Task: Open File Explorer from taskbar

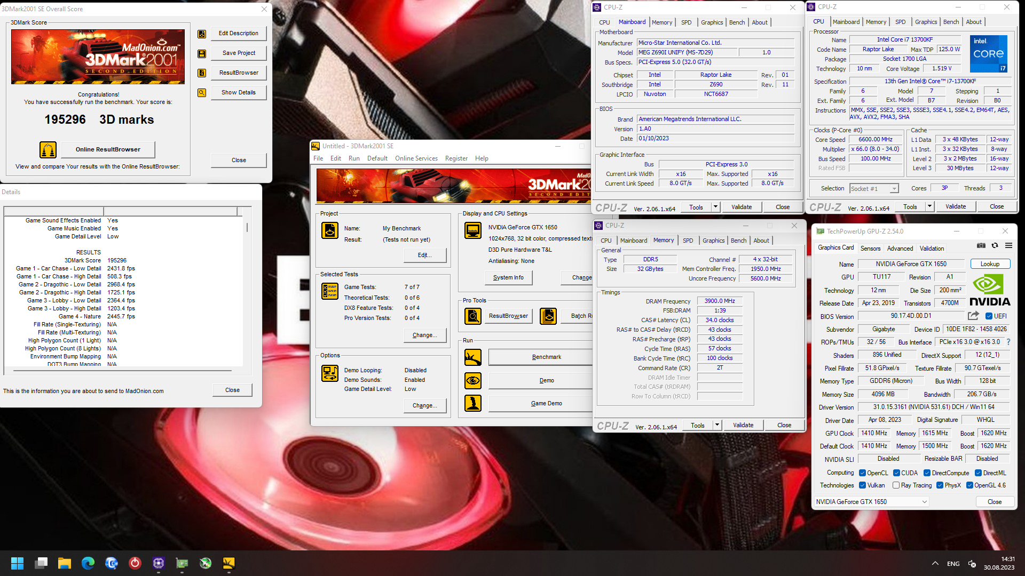Action: pyautogui.click(x=65, y=563)
